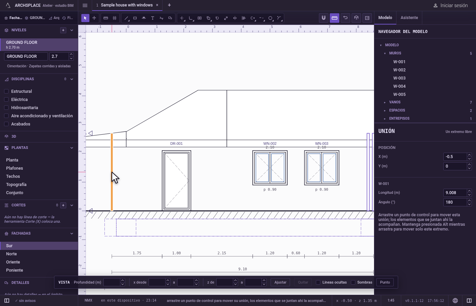Choose the pan/move crosshair tool
Viewport: 476px width, 306px height.
click(x=94, y=18)
